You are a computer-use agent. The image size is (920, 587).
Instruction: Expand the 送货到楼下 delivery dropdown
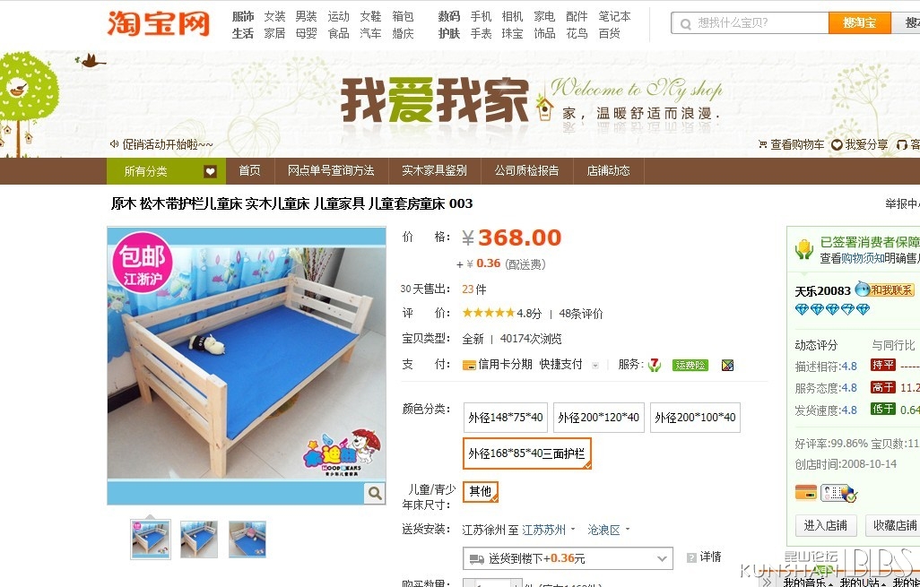[x=568, y=558]
